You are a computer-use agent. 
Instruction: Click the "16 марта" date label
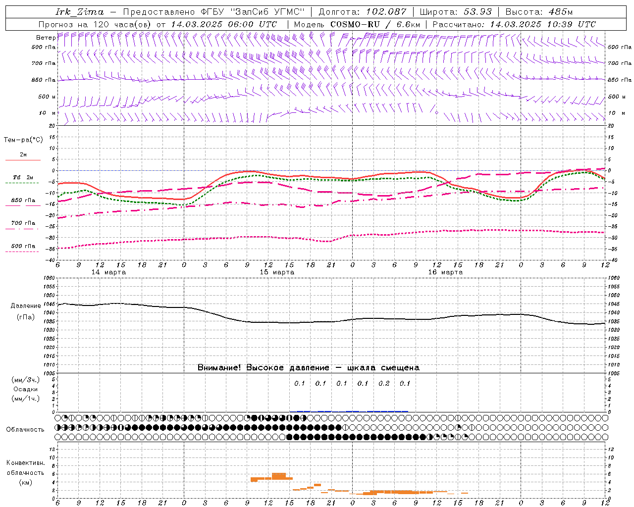445,272
